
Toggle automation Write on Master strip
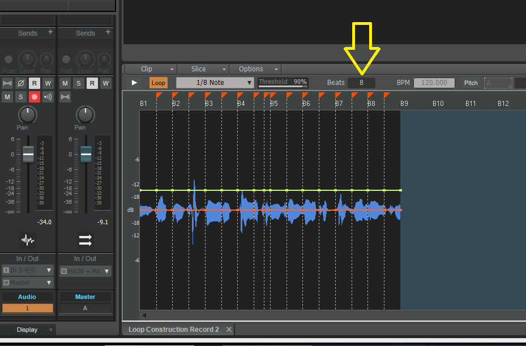106,83
